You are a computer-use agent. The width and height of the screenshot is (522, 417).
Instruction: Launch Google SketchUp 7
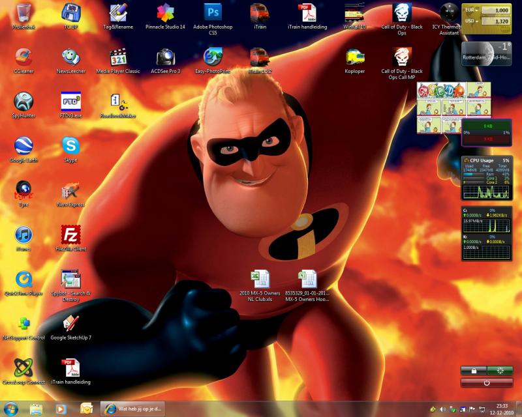71,328
